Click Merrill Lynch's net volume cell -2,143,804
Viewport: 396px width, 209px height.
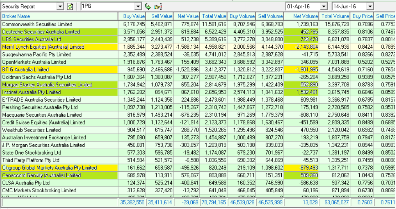301,47
